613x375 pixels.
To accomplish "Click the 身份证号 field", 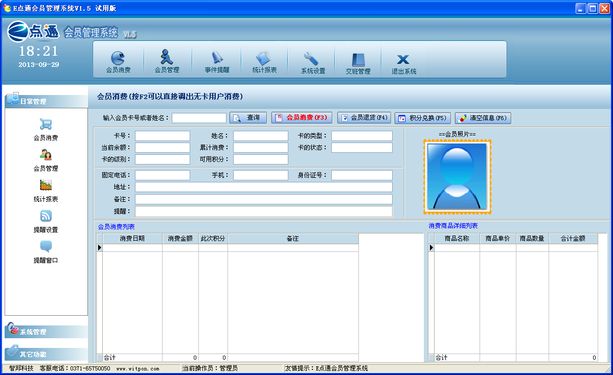I will (x=362, y=175).
